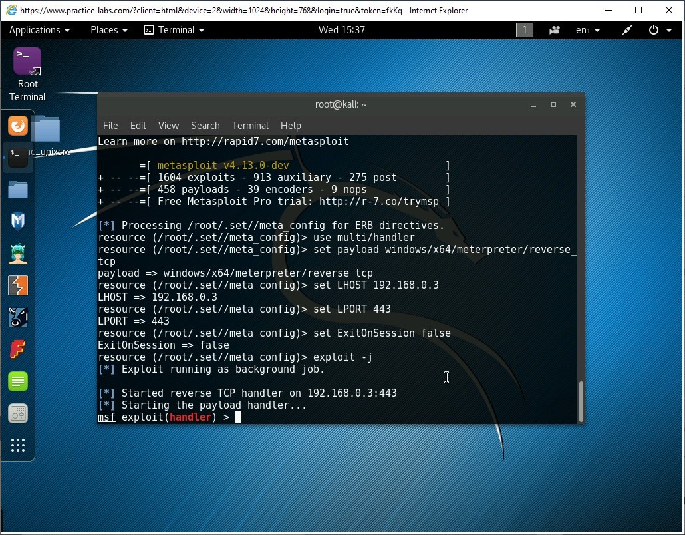This screenshot has width=685, height=535.
Task: Open the Places menu
Action: [109, 30]
